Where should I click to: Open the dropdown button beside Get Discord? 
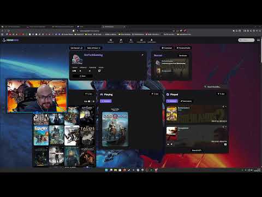click(94, 48)
